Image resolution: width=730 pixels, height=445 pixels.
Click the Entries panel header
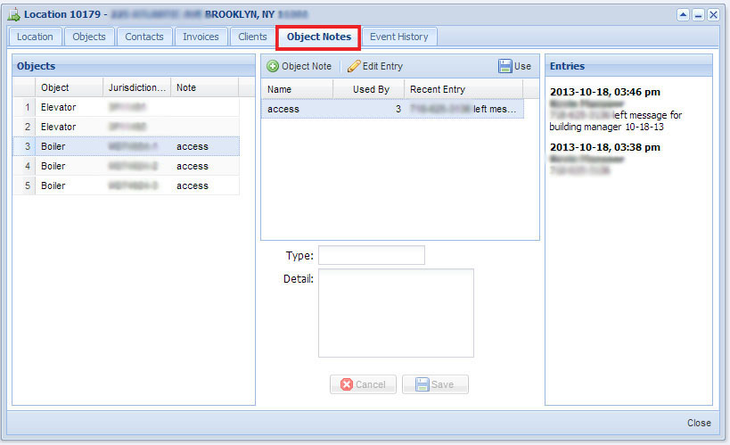coord(628,66)
